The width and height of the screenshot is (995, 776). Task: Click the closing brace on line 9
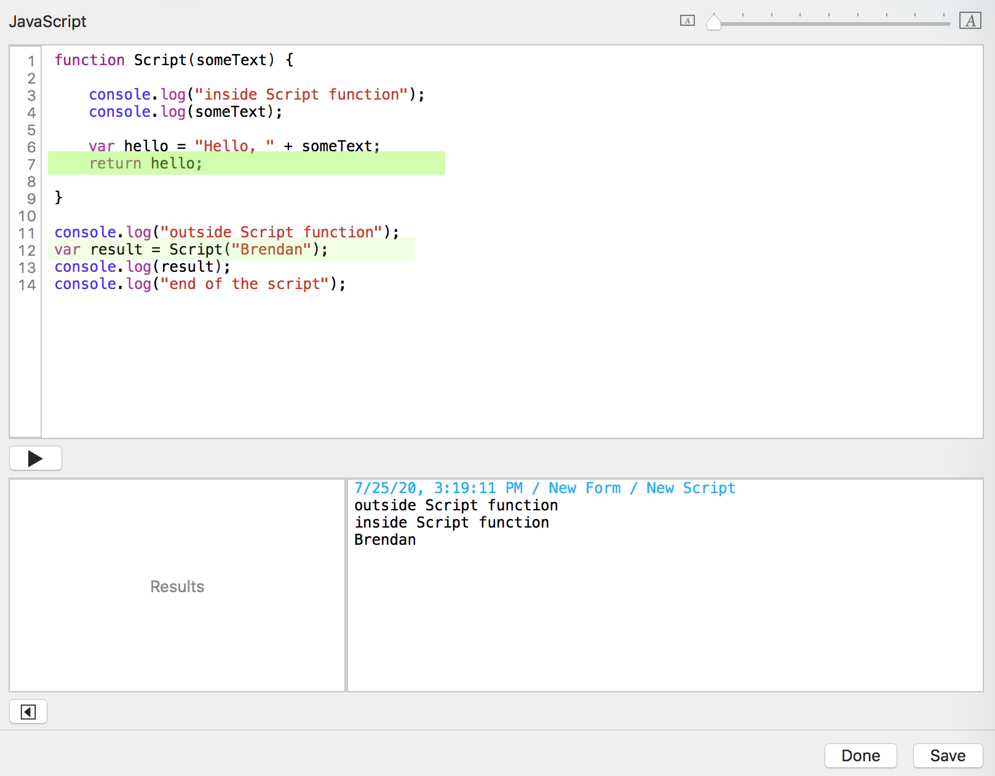[58, 197]
